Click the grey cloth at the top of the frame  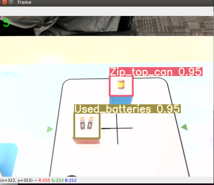pyautogui.click(x=77, y=25)
